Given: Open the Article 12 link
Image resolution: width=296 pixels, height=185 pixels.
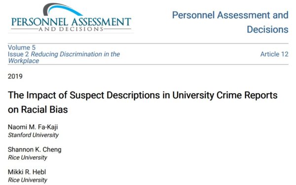Looking at the screenshot, I should click(274, 54).
